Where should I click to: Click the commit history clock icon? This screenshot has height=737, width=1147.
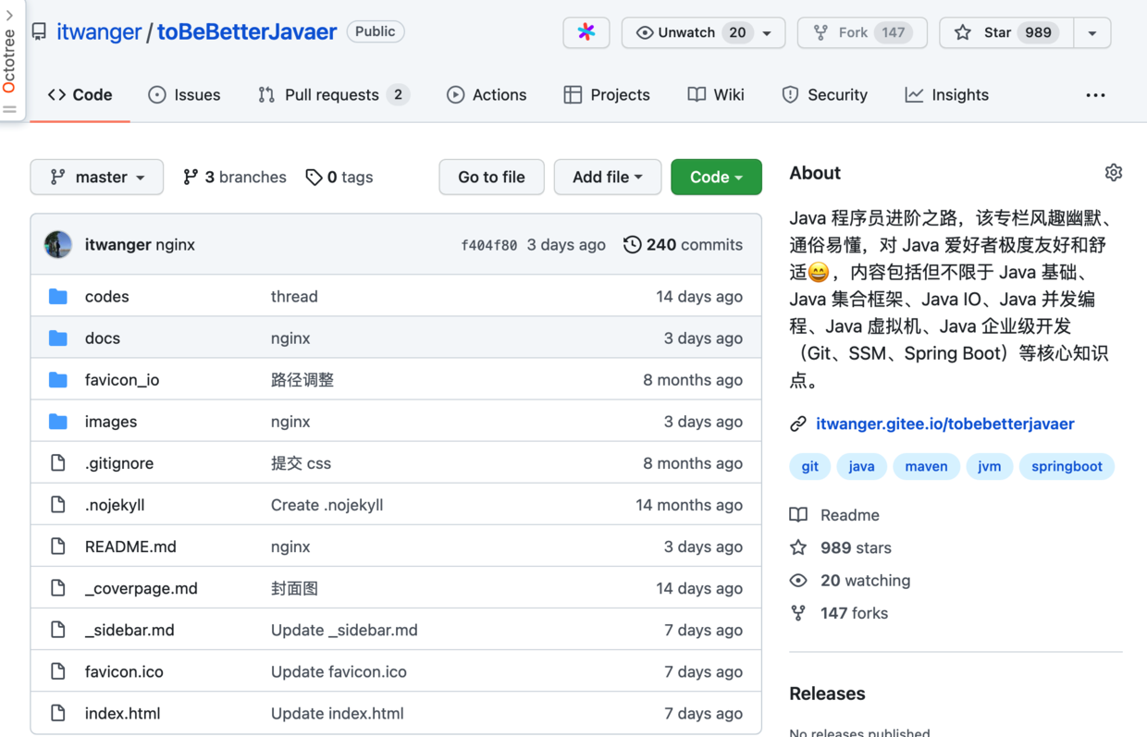pyautogui.click(x=632, y=245)
